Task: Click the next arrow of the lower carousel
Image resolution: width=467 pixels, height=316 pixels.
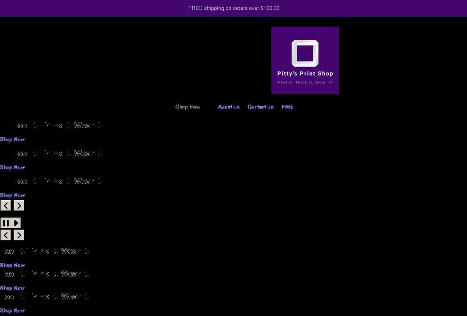Action: pyautogui.click(x=18, y=235)
